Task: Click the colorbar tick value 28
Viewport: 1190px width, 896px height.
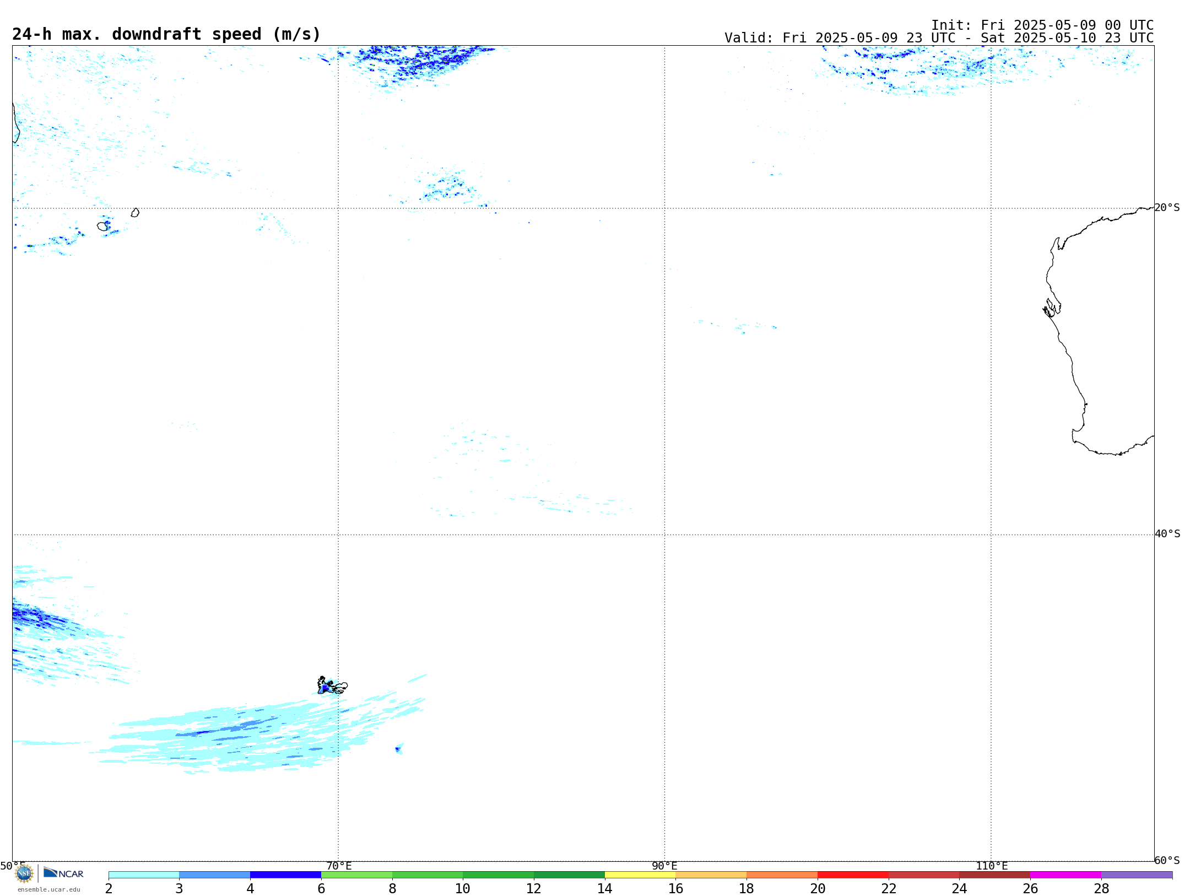Action: coord(1101,888)
